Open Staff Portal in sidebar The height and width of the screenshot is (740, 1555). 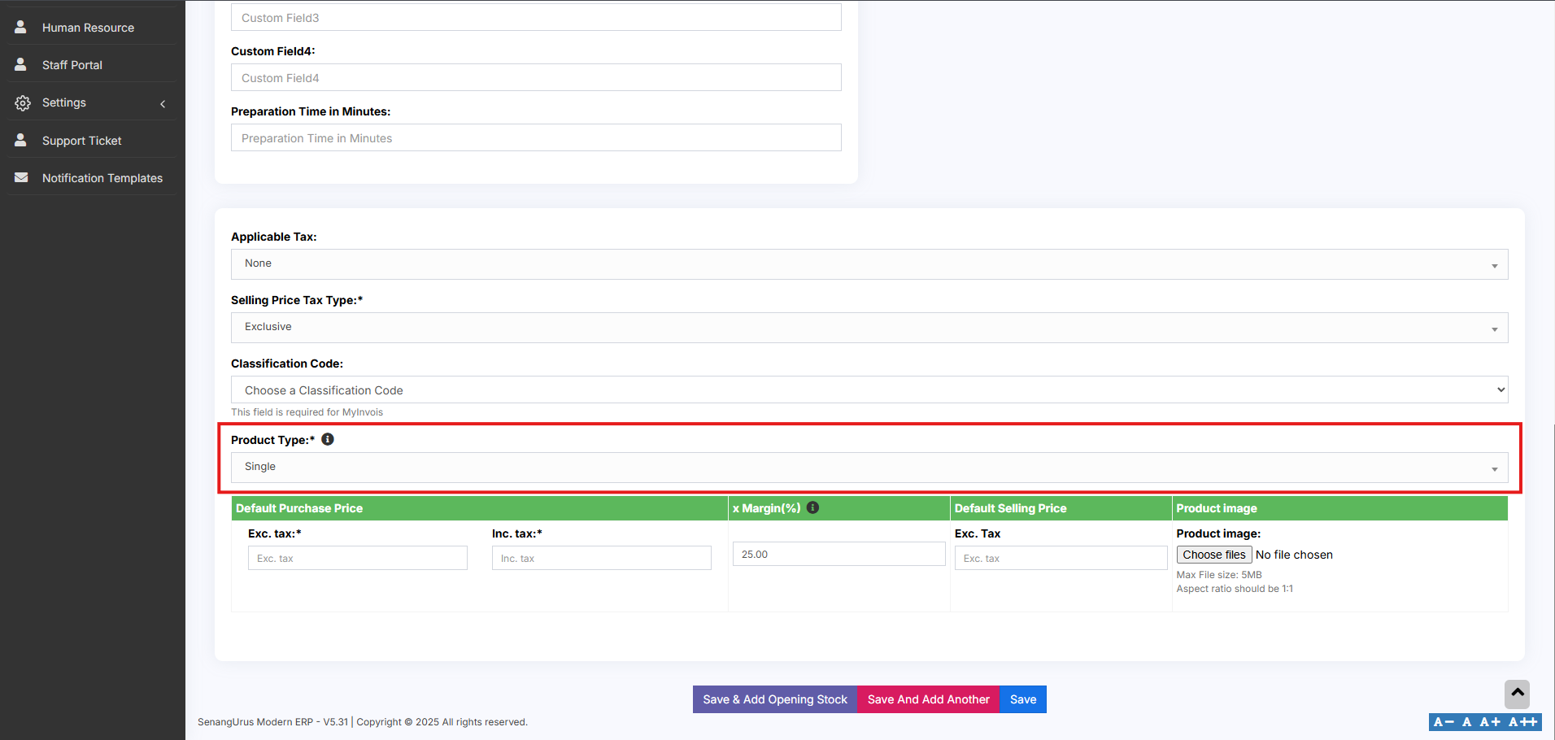click(72, 65)
